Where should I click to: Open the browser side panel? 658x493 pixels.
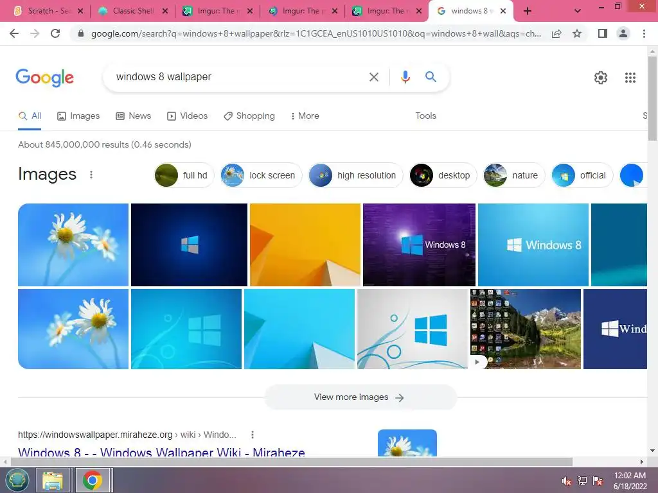coord(603,33)
